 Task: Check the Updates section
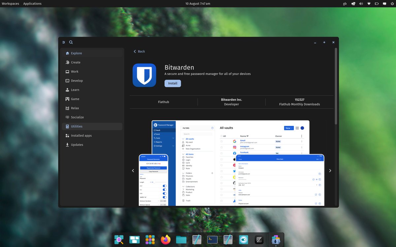pyautogui.click(x=92, y=145)
